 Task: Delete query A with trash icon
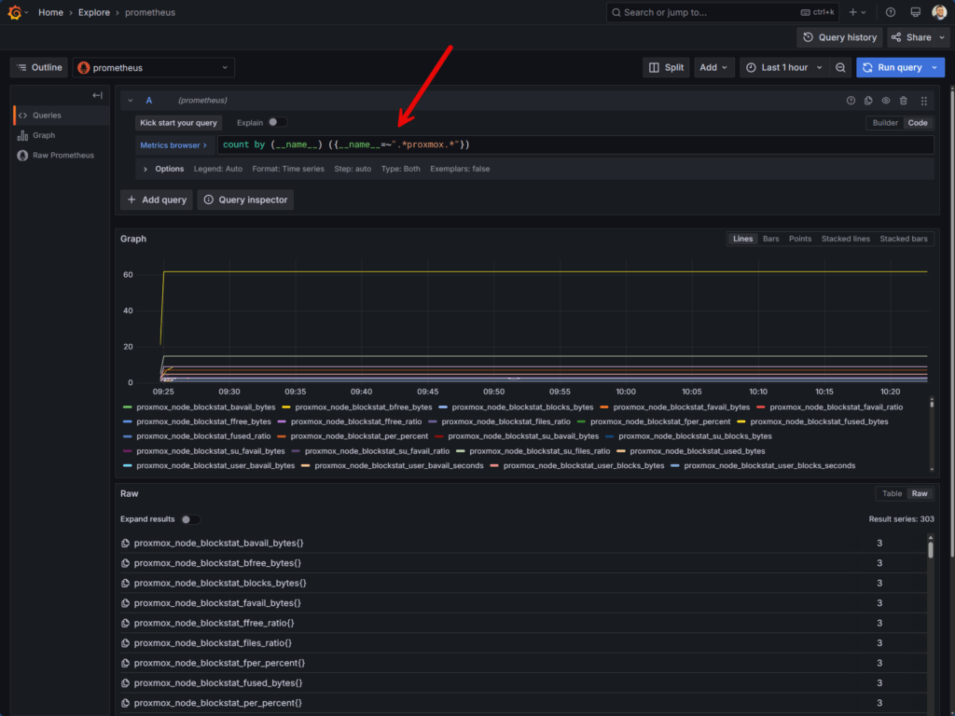point(904,101)
